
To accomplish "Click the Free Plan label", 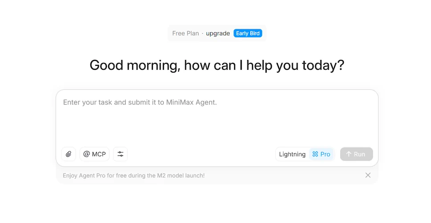I will pyautogui.click(x=185, y=33).
